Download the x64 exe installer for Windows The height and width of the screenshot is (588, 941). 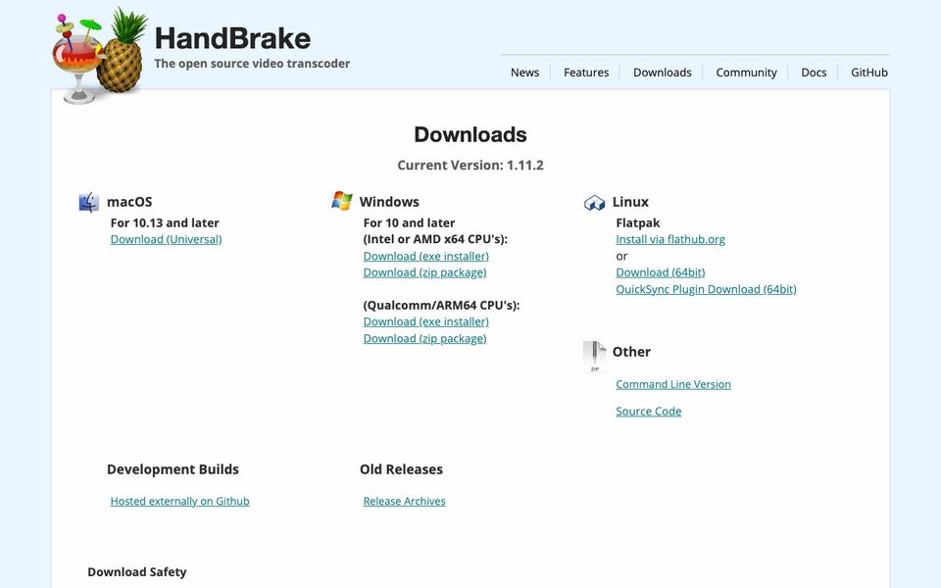click(426, 256)
